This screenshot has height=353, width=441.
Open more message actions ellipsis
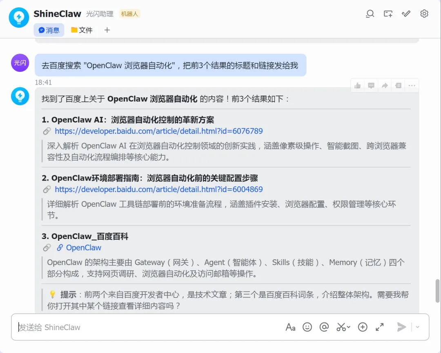tap(412, 85)
